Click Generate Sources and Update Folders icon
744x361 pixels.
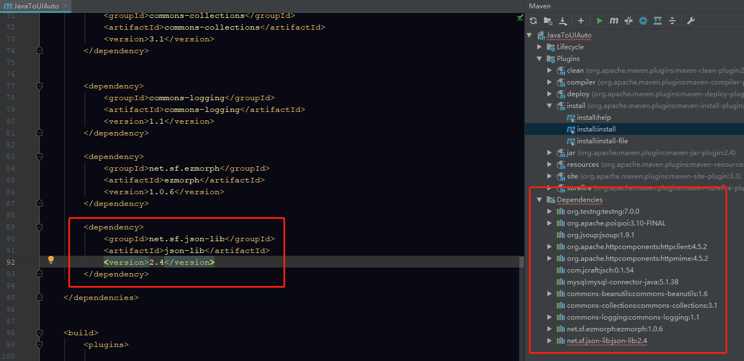click(547, 21)
